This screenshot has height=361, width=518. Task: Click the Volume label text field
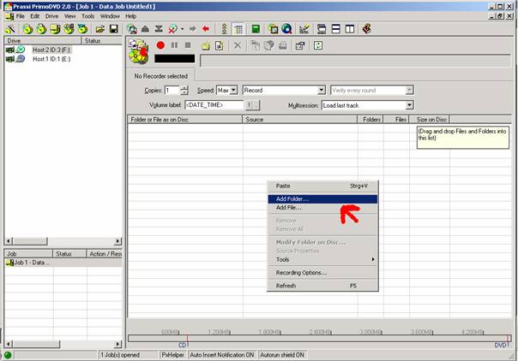tap(213, 105)
